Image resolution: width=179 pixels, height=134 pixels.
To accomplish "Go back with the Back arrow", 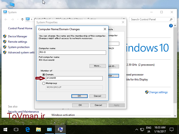I will pos(6,19).
